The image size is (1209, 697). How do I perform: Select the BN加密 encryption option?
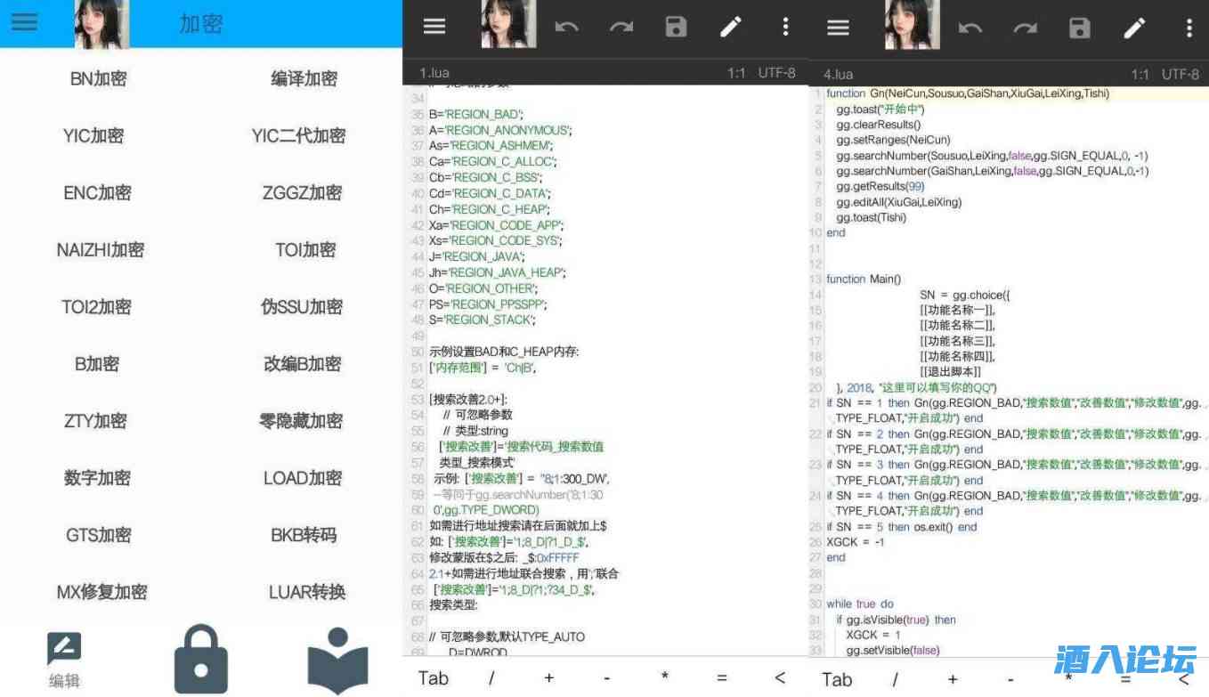pos(98,79)
